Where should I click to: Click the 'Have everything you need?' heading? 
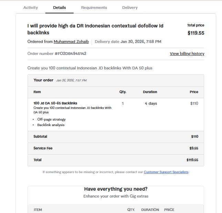coord(116,189)
